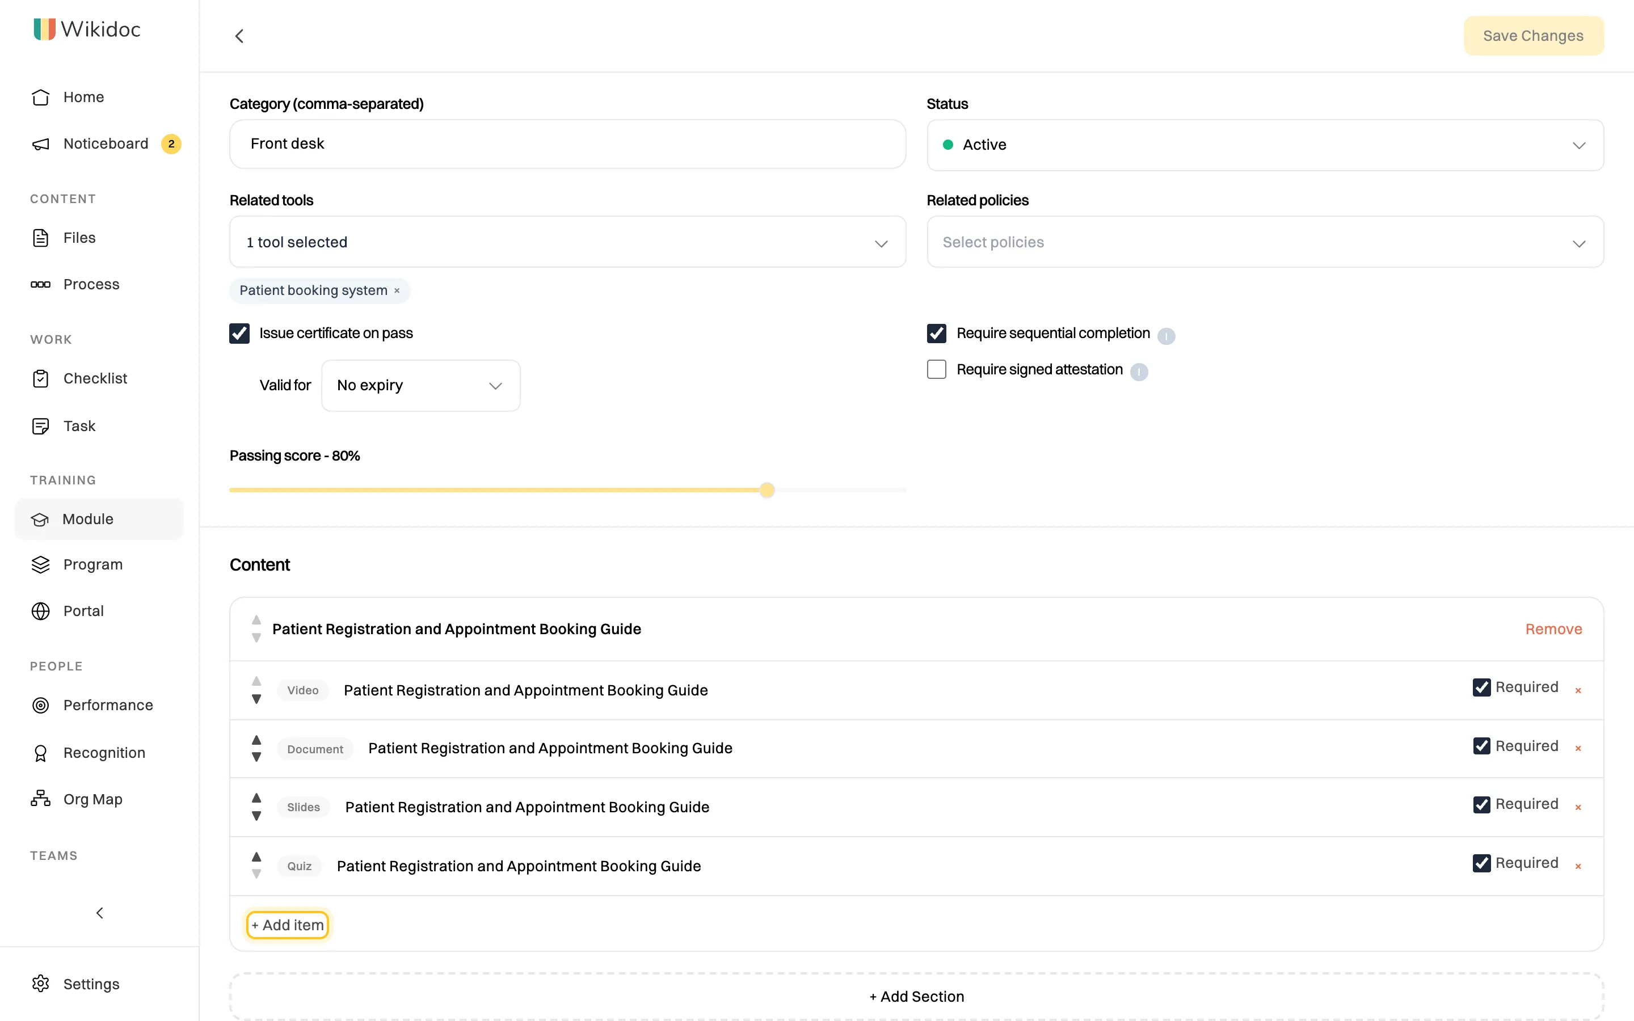Image resolution: width=1634 pixels, height=1021 pixels.
Task: Open the Select policies dropdown
Action: (1265, 242)
